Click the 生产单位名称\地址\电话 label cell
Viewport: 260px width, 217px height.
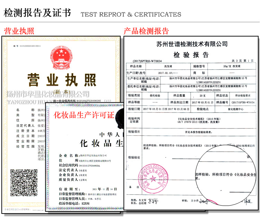pos(144,80)
